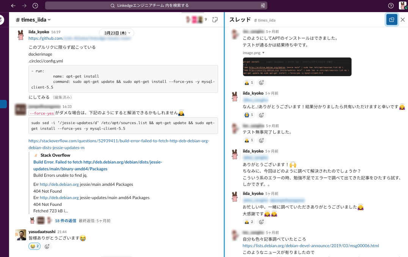
Task: Open the 3月23日(木) date dropdown
Action: 117,33
